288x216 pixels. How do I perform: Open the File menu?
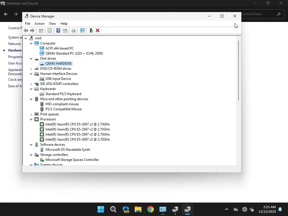point(28,24)
